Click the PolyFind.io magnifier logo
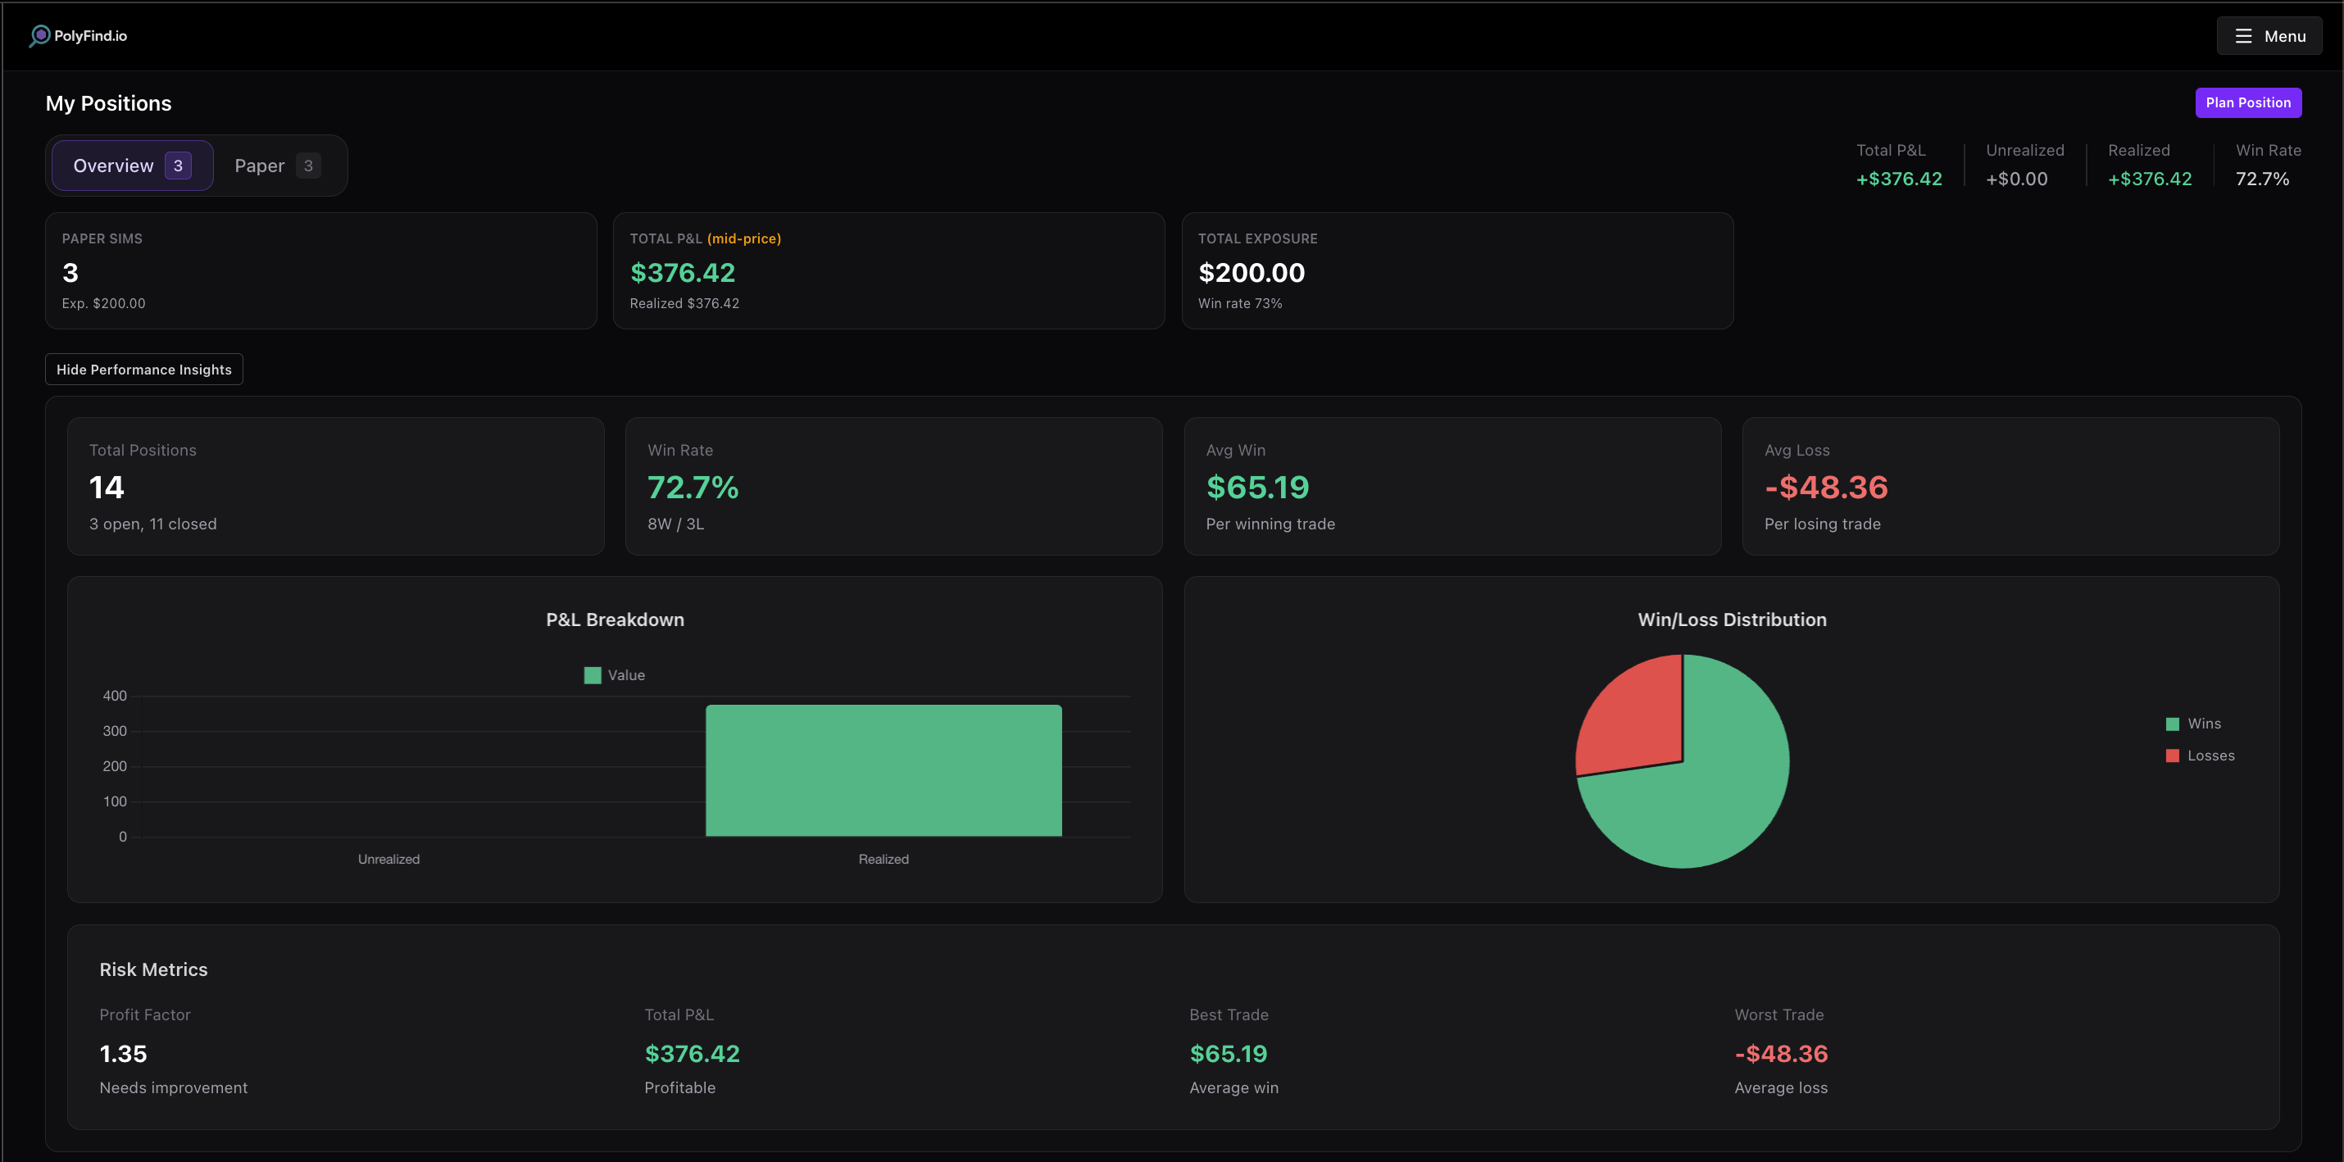The image size is (2344, 1162). [x=39, y=35]
